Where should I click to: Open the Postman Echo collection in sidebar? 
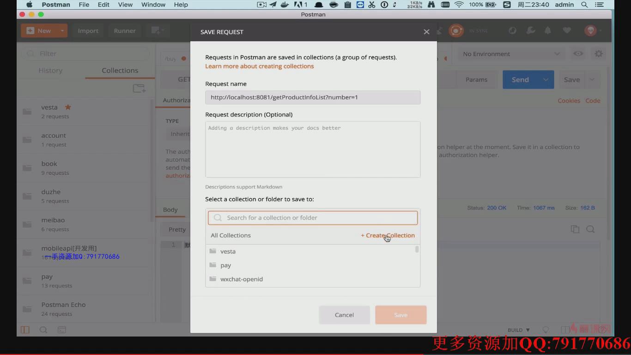click(x=85, y=309)
